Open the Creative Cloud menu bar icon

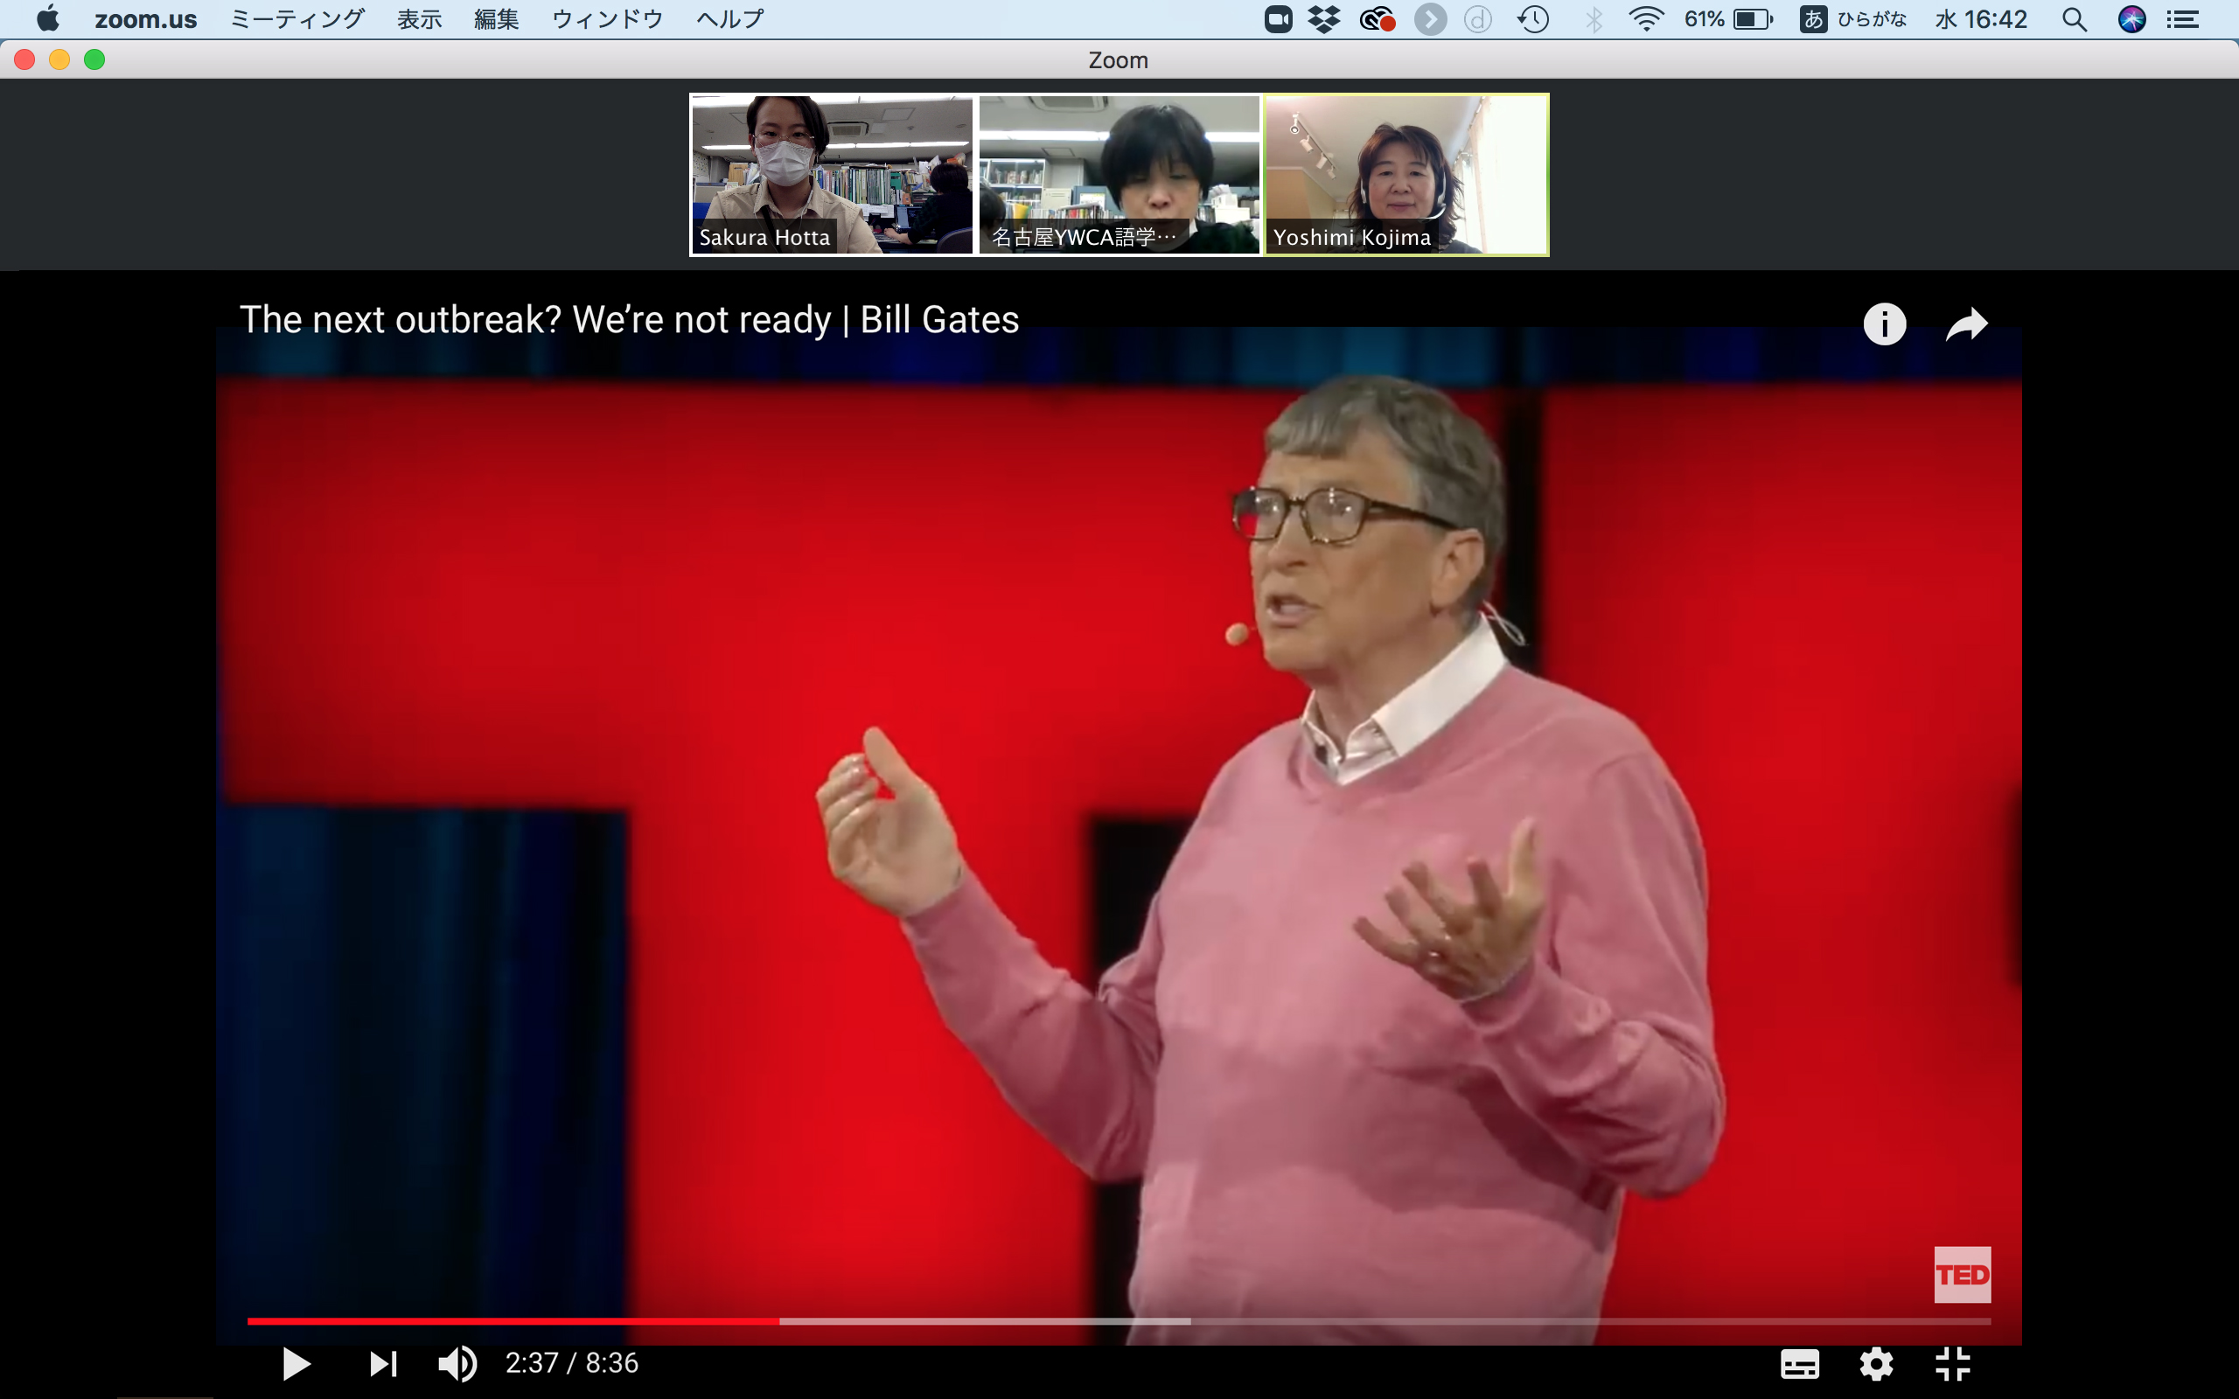point(1377,19)
